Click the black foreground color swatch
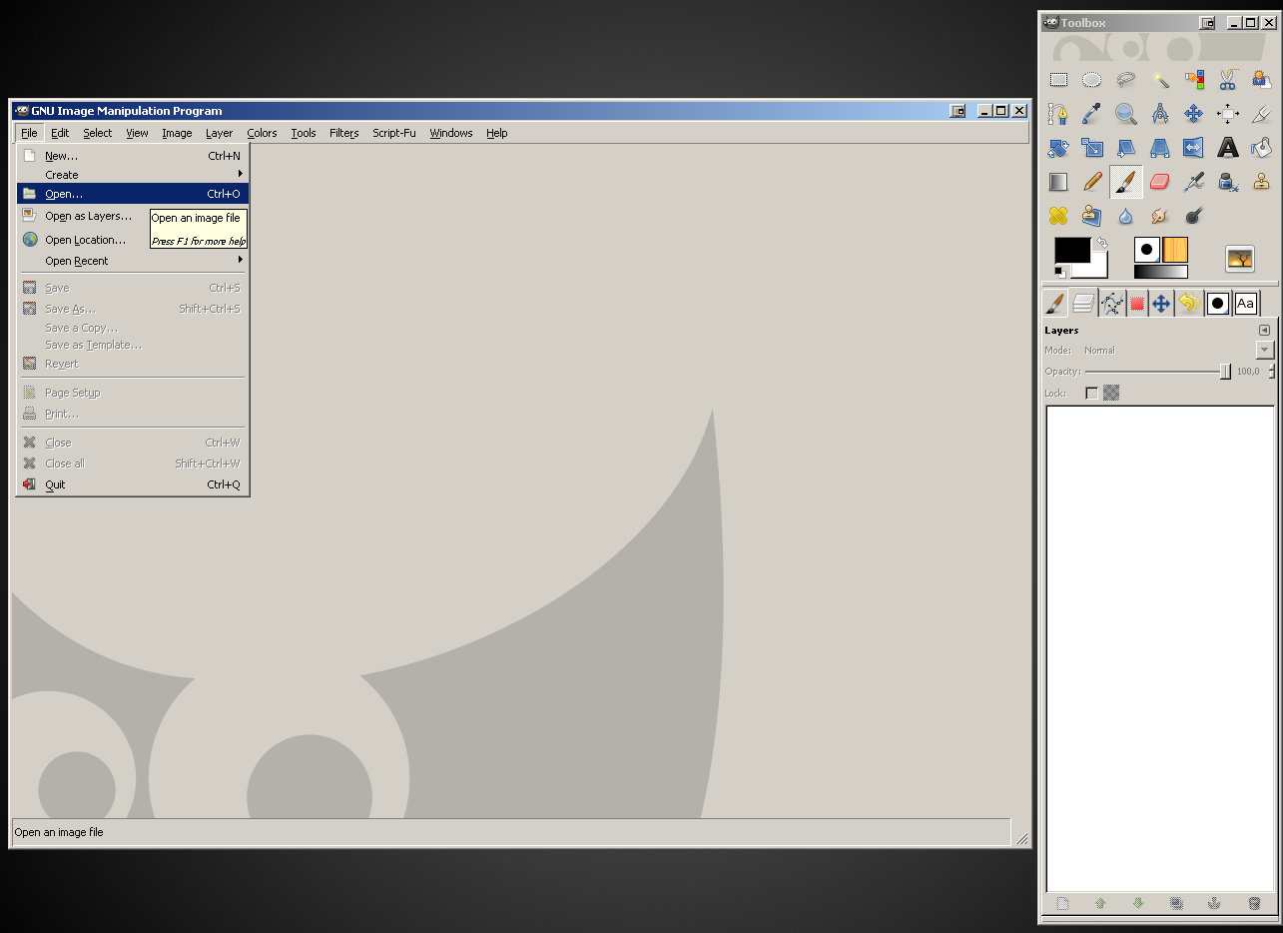This screenshot has width=1283, height=933. coord(1071,250)
